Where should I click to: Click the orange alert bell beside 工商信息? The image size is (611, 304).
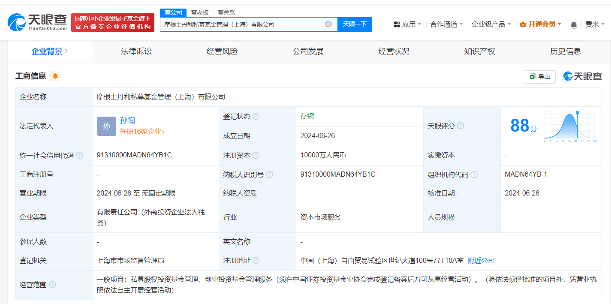coord(55,76)
